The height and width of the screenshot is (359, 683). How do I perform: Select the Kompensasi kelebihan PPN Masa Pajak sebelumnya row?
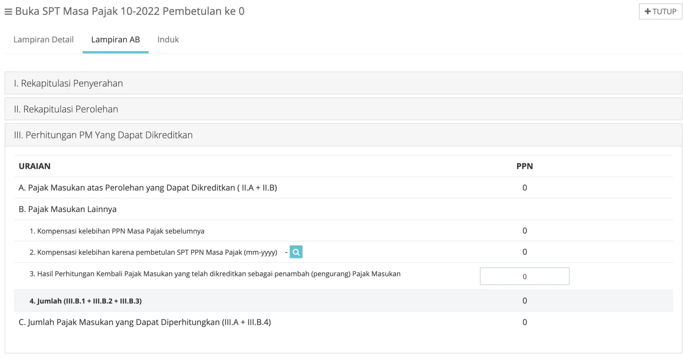(x=117, y=231)
